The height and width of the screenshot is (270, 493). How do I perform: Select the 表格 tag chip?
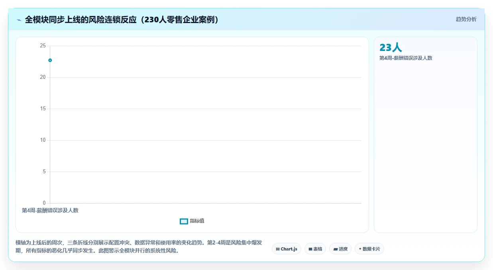click(315, 249)
